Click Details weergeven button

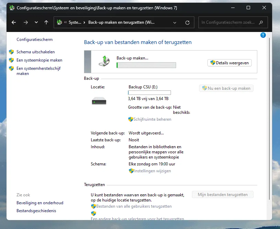click(230, 63)
